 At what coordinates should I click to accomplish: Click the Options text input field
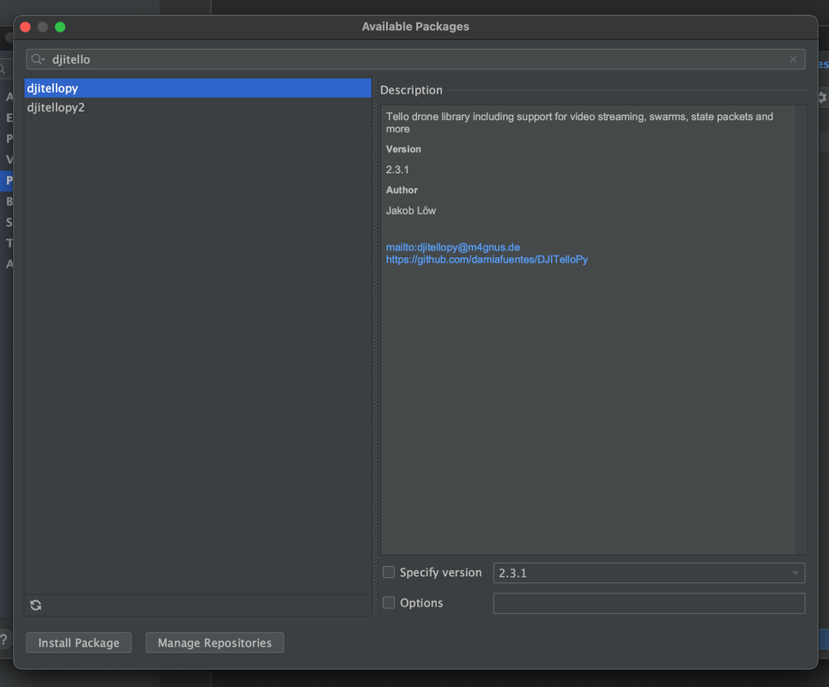pos(650,603)
